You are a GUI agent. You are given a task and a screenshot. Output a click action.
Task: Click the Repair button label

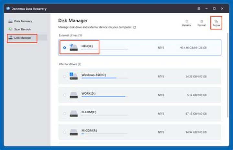216,25
